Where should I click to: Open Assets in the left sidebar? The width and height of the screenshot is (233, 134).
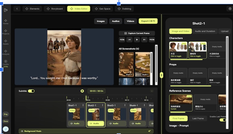click(6, 42)
